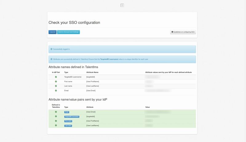
Task: Click the 'Defined in Talentlms' column header
Action: click(x=56, y=106)
